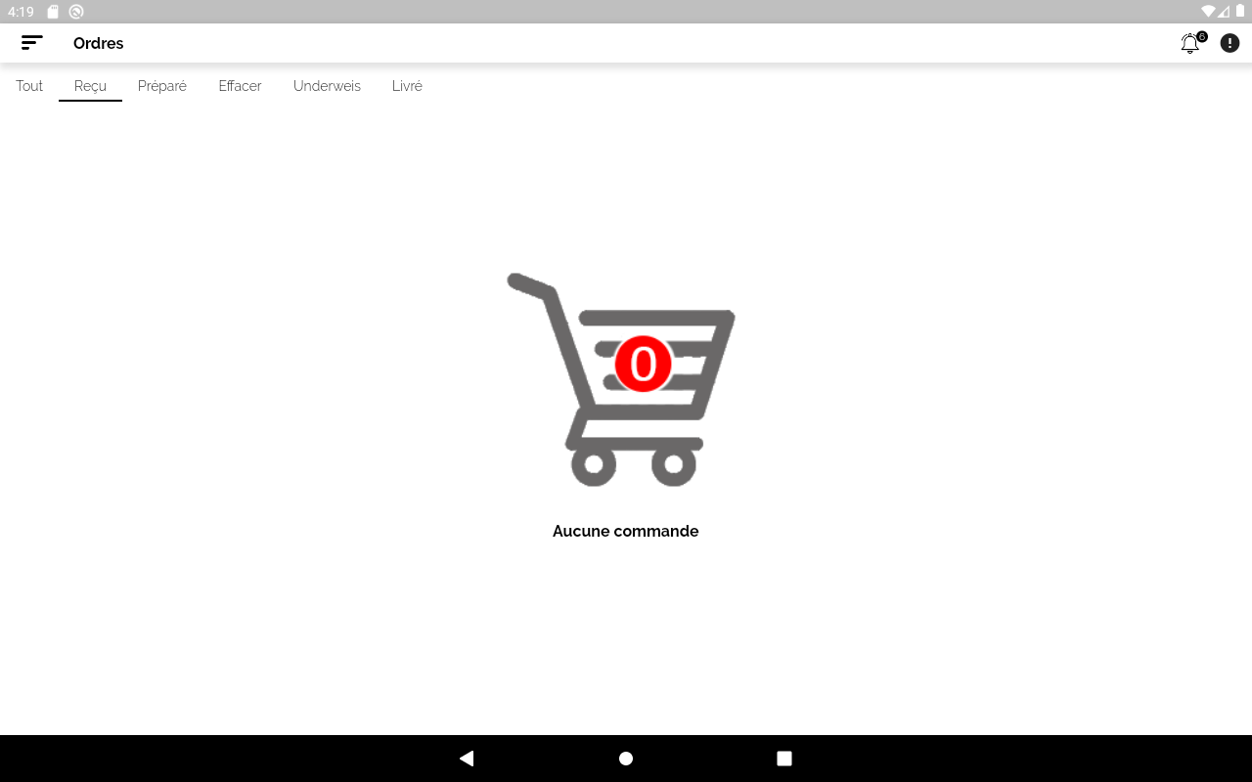Tap the Ordres page title
The width and height of the screenshot is (1252, 782).
point(99,43)
